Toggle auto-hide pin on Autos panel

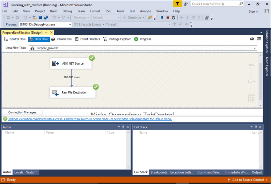coord(123,127)
